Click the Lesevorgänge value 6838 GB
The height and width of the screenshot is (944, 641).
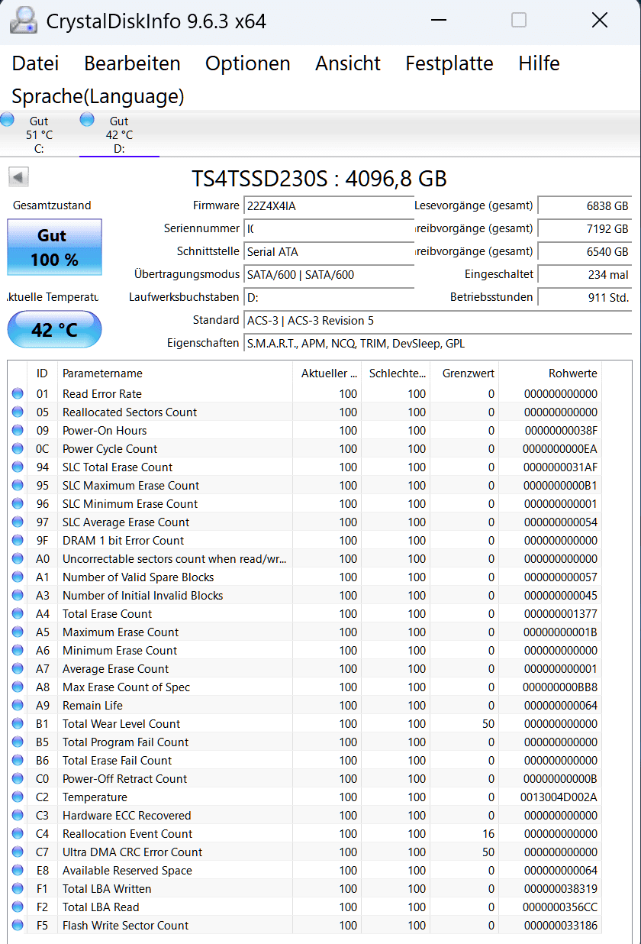coord(585,205)
